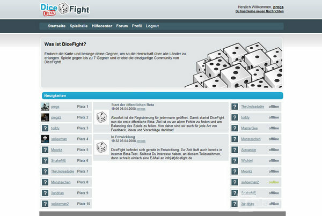Image resolution: width=322 pixels, height=216 pixels.
Task: Open Mooritz link in Platz 5 row
Action: pos(57,150)
